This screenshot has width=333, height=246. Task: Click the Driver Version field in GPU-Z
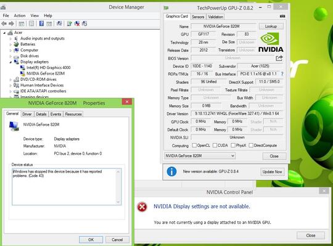point(237,113)
